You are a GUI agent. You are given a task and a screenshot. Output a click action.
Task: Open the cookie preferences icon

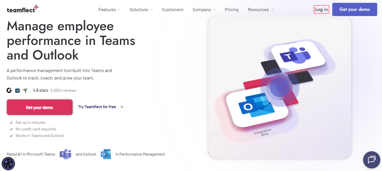tap(8, 164)
